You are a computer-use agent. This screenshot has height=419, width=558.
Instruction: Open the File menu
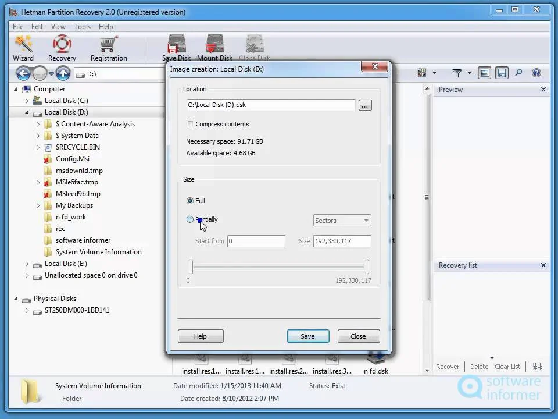pos(18,27)
